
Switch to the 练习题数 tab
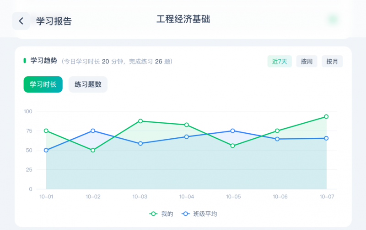pos(88,84)
